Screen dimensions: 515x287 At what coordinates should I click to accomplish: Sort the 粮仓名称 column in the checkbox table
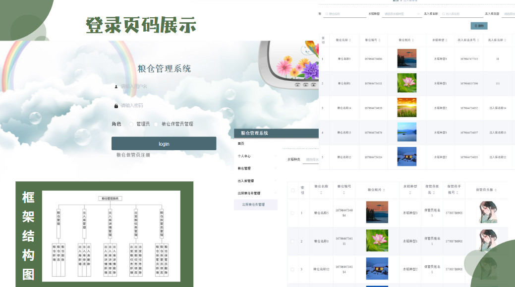click(321, 193)
